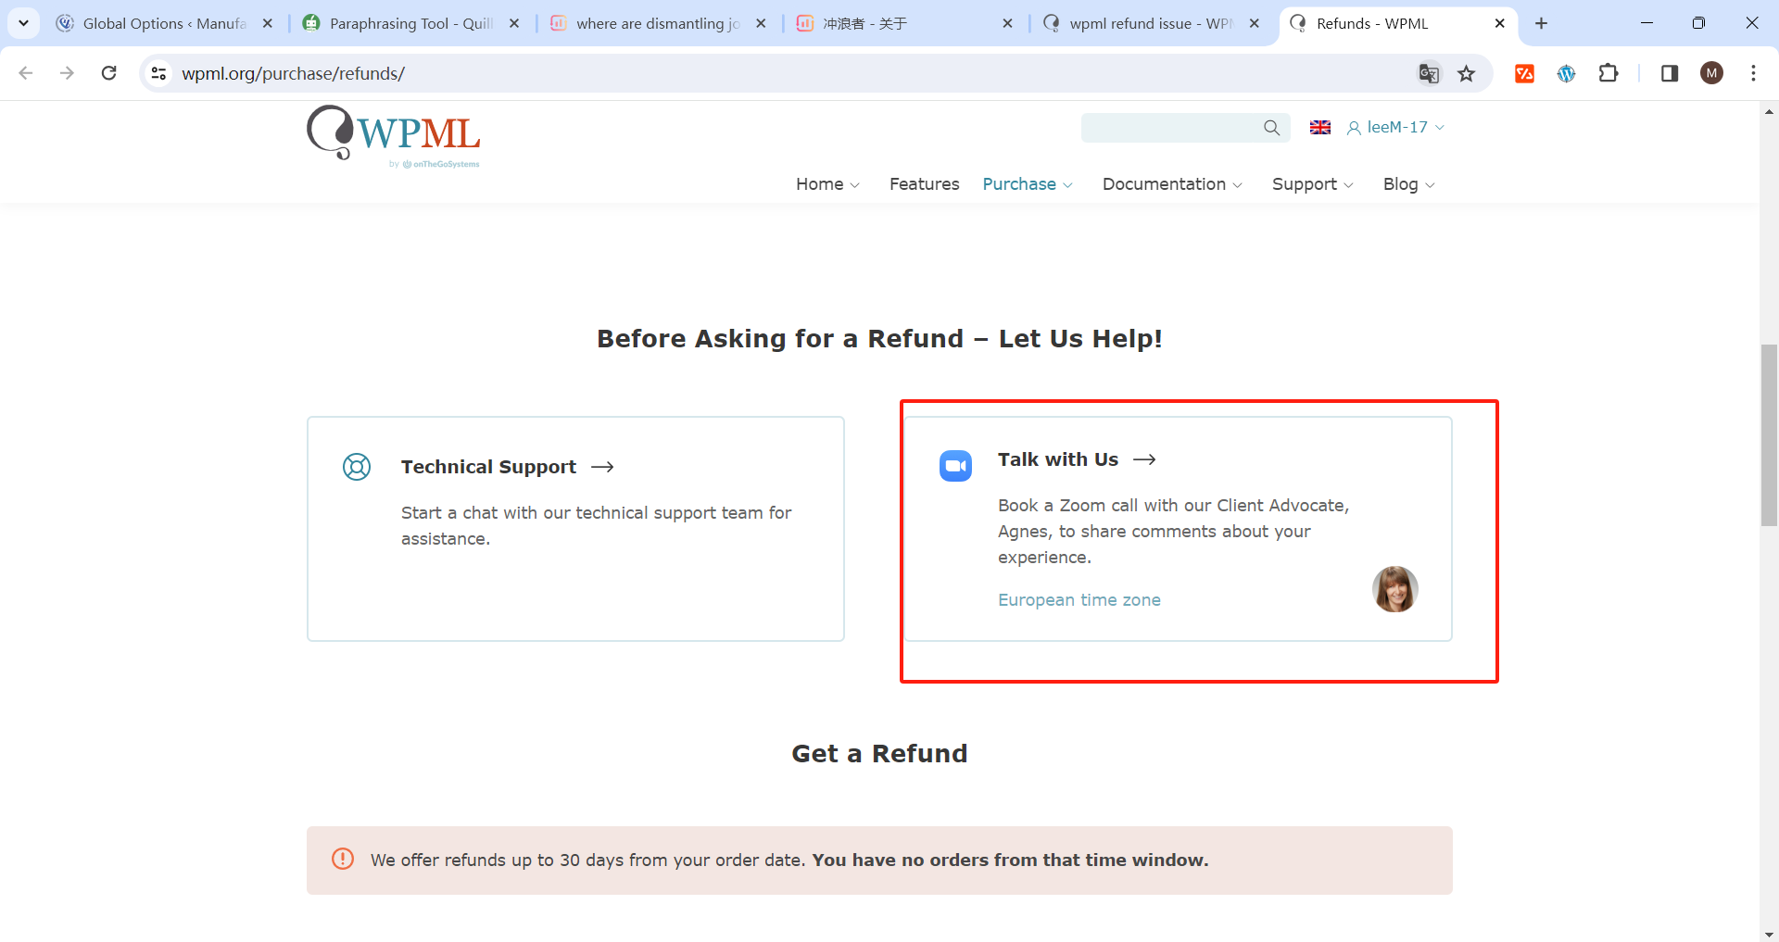
Task: Go back to the previous page
Action: coord(26,73)
